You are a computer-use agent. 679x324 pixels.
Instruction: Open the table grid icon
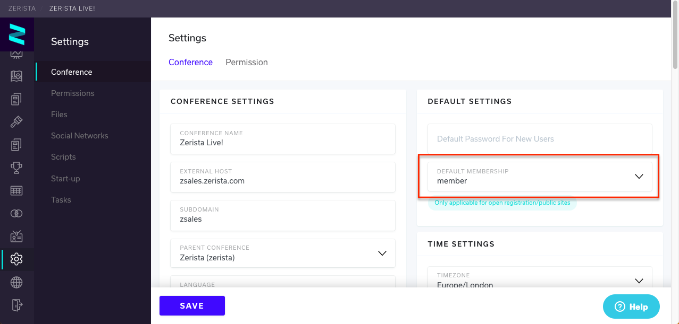pos(16,190)
